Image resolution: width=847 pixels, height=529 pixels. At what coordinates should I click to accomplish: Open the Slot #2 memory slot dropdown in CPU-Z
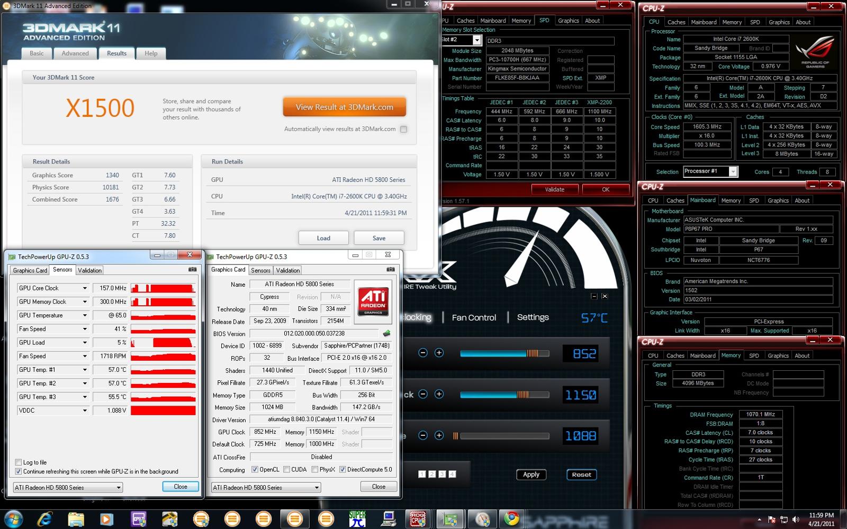pos(477,40)
